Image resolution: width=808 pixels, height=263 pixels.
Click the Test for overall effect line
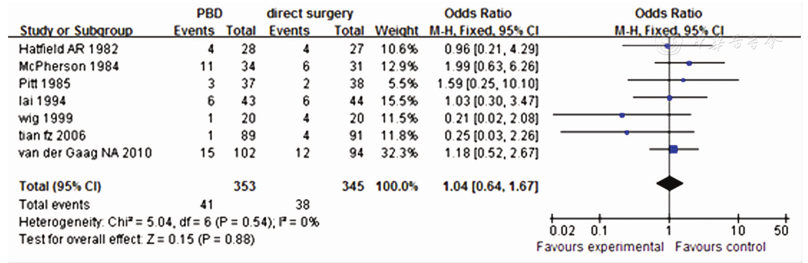(x=137, y=239)
